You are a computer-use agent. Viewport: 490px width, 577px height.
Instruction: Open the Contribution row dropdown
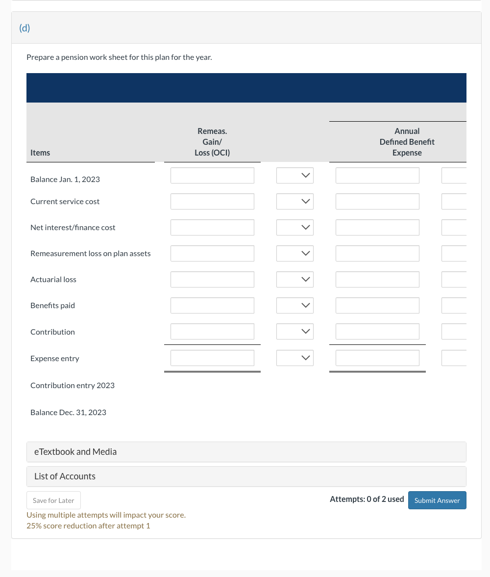(294, 331)
